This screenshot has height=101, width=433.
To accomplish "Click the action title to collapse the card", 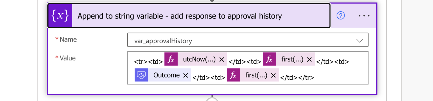I will [180, 16].
